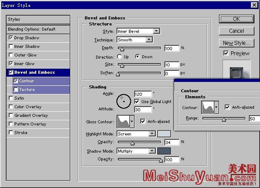Open the Gloss Contour thumbnail editor

(123, 122)
